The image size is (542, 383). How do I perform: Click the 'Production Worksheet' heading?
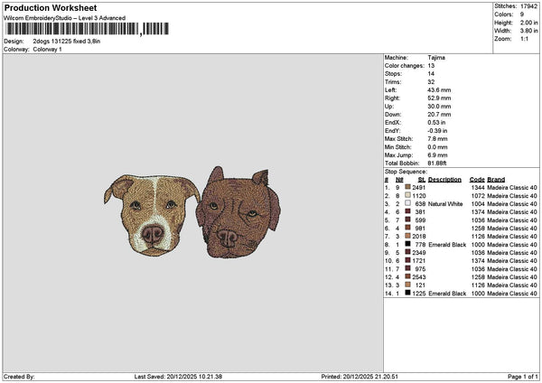coord(51,7)
